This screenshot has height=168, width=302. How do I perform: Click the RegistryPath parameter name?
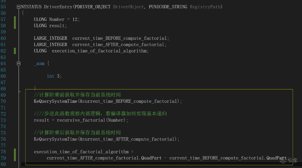pyautogui.click(x=205, y=7)
